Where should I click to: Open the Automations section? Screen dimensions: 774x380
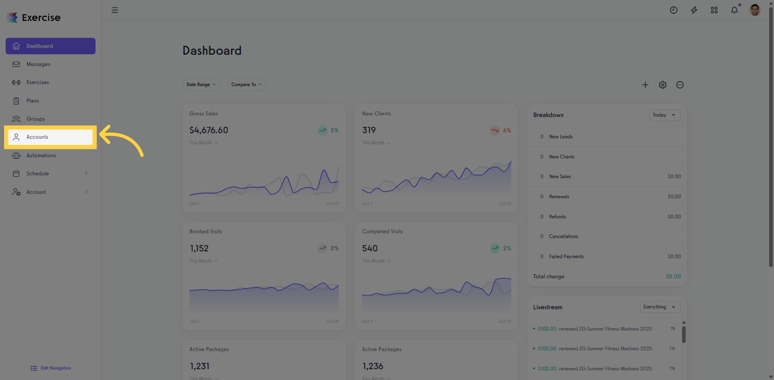(x=41, y=155)
